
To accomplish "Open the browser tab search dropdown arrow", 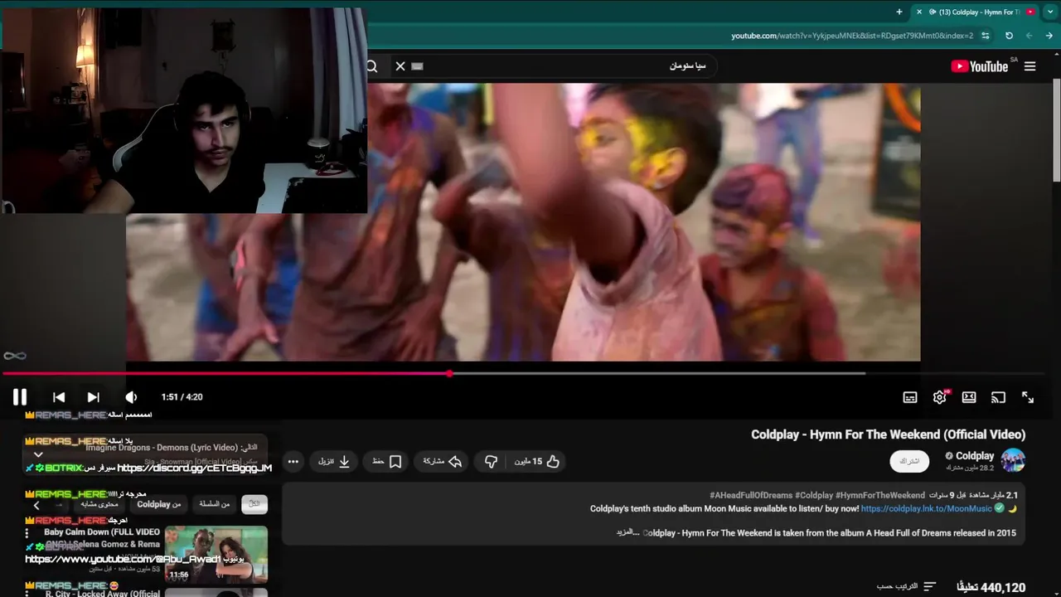I will point(1049,12).
